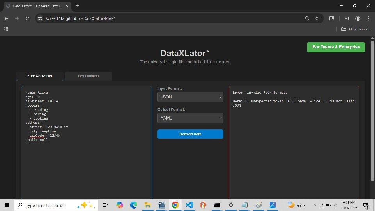
Task: Open site information icon in address bar
Action: [40, 18]
